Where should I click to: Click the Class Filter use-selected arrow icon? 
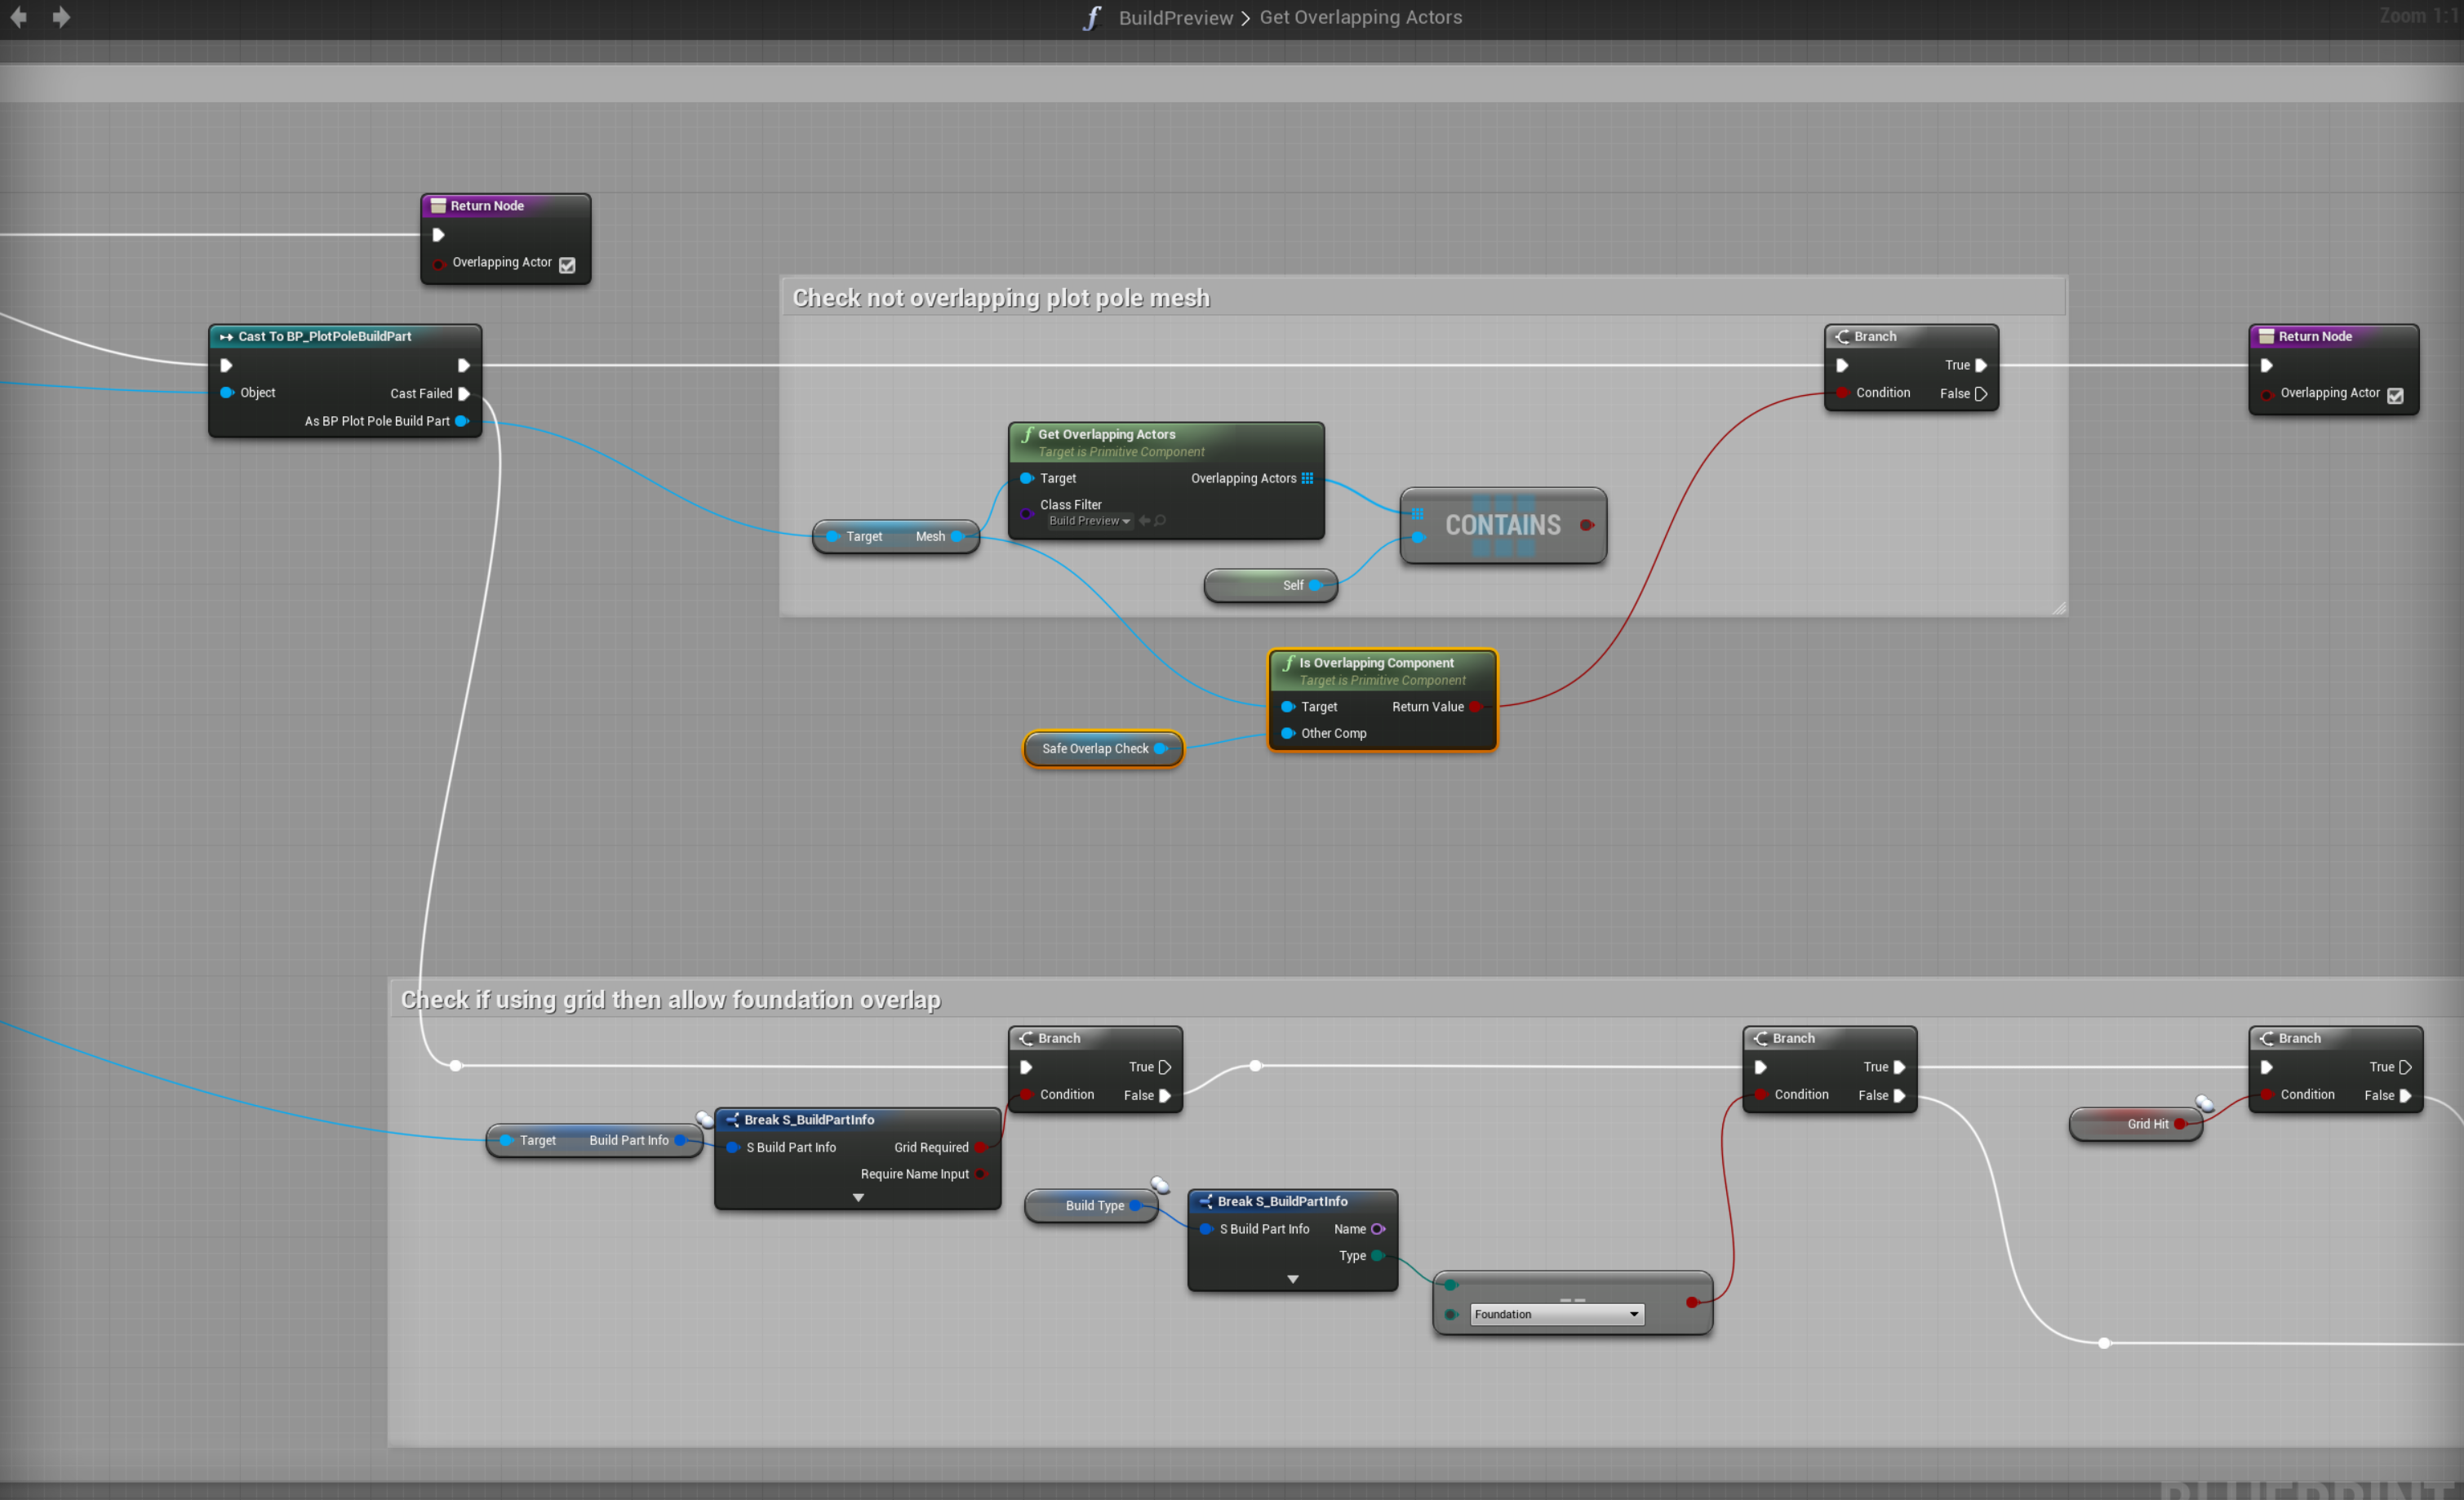tap(1144, 521)
